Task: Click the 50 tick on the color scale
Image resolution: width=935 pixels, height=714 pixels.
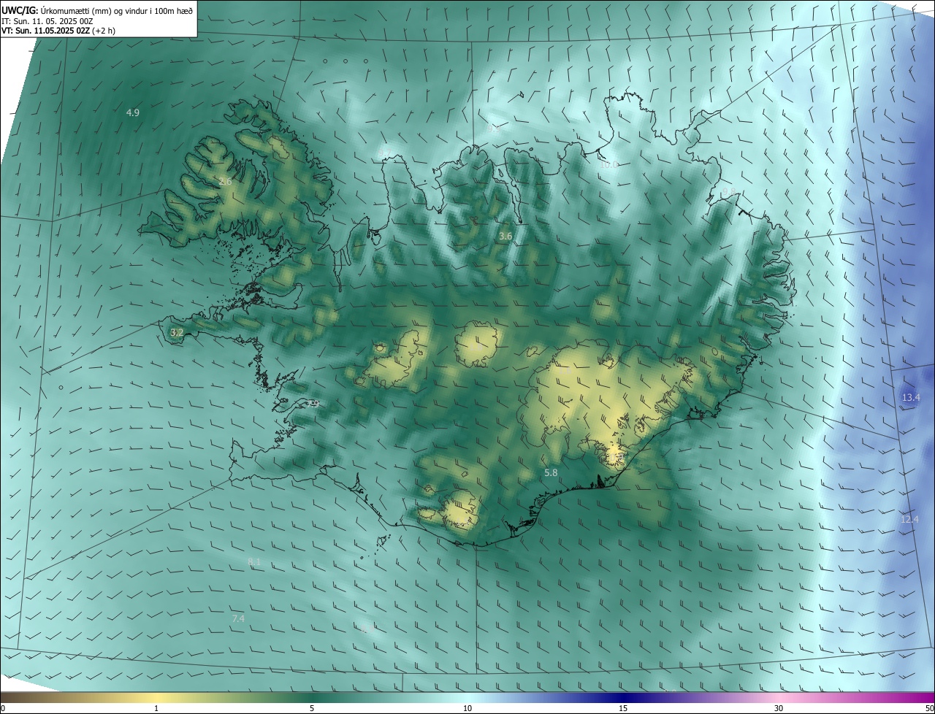Action: click(929, 708)
